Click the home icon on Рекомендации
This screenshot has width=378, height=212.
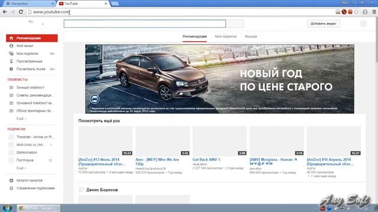[x=11, y=38]
